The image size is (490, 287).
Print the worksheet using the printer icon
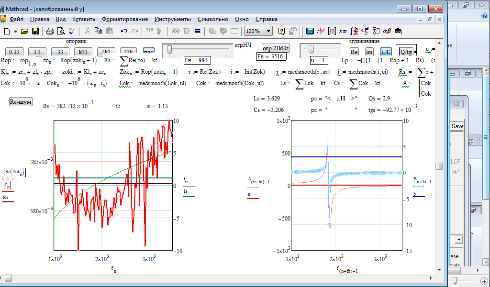(50, 31)
